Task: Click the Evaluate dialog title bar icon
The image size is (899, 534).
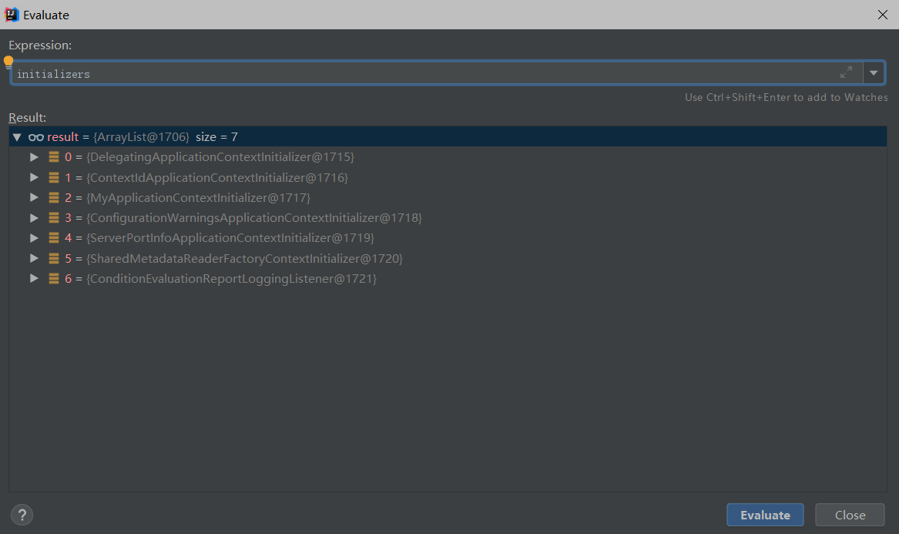Action: pos(11,14)
